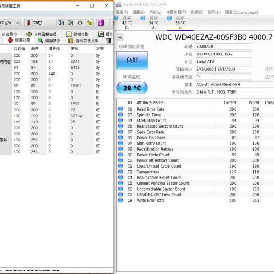Screen dimensions: 274x274
Task: Switch to the 磁碟監控 tab
Action: point(9,34)
